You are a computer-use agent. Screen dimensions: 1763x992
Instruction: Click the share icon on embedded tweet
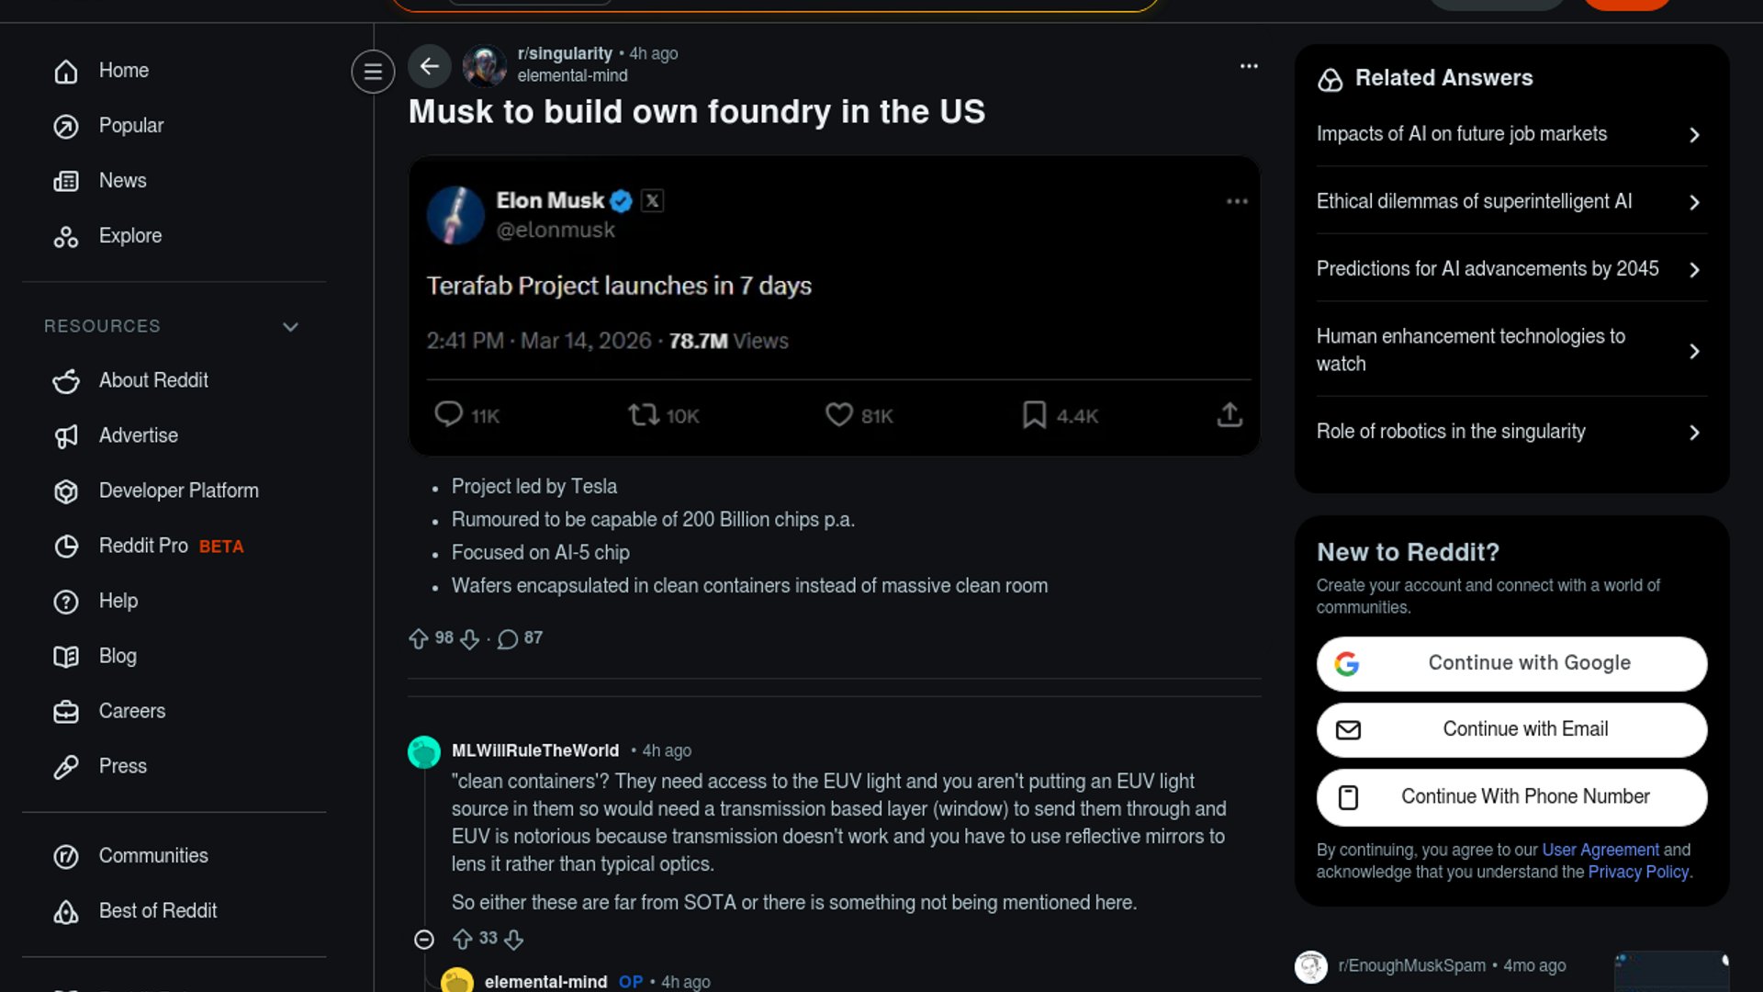1230,415
